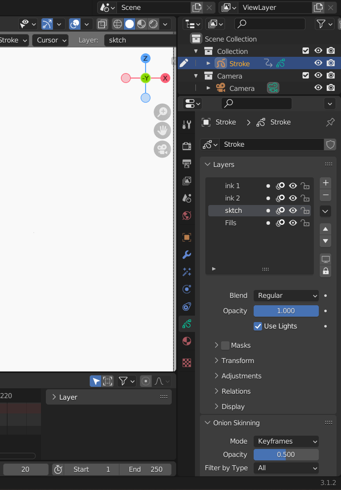Open the View Layer properties tab
This screenshot has height=490, width=341.
pos(187,181)
